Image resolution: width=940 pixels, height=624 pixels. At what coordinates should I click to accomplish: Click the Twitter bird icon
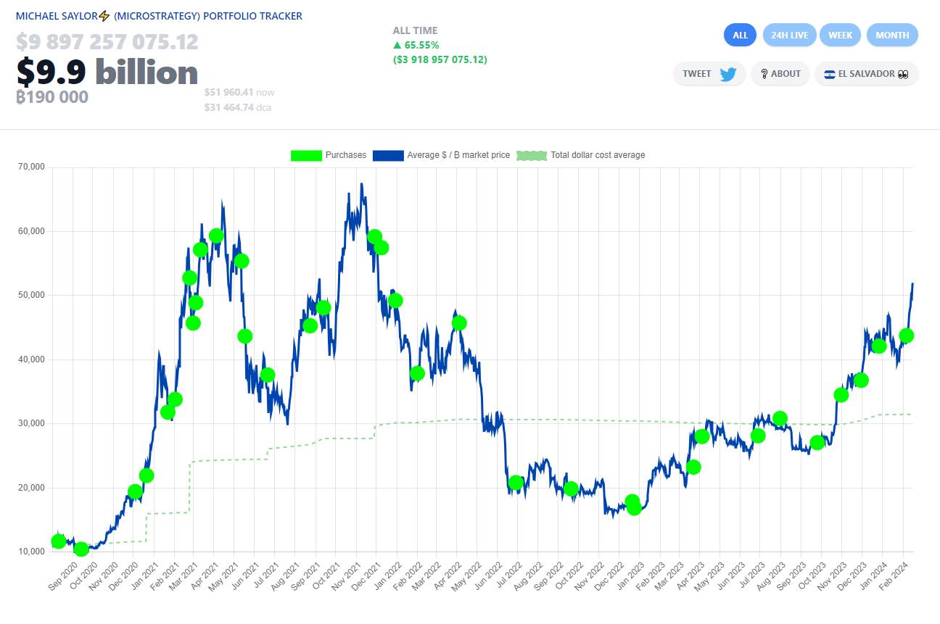[x=728, y=74]
